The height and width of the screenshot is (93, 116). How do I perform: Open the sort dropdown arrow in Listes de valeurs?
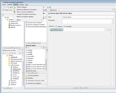(x=46, y=48)
